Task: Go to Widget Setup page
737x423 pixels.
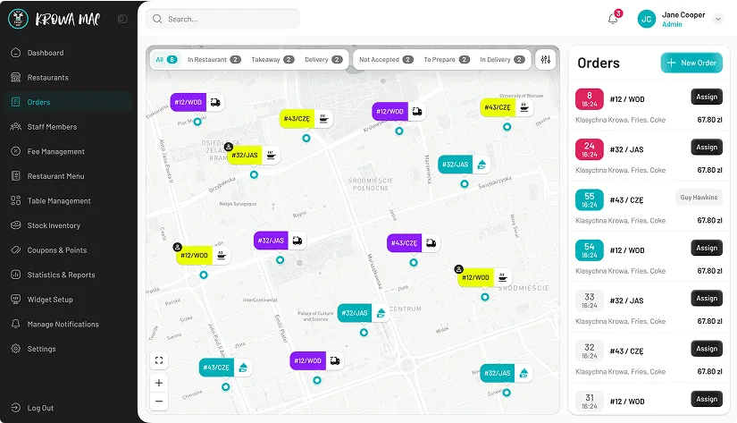Action: pos(50,300)
